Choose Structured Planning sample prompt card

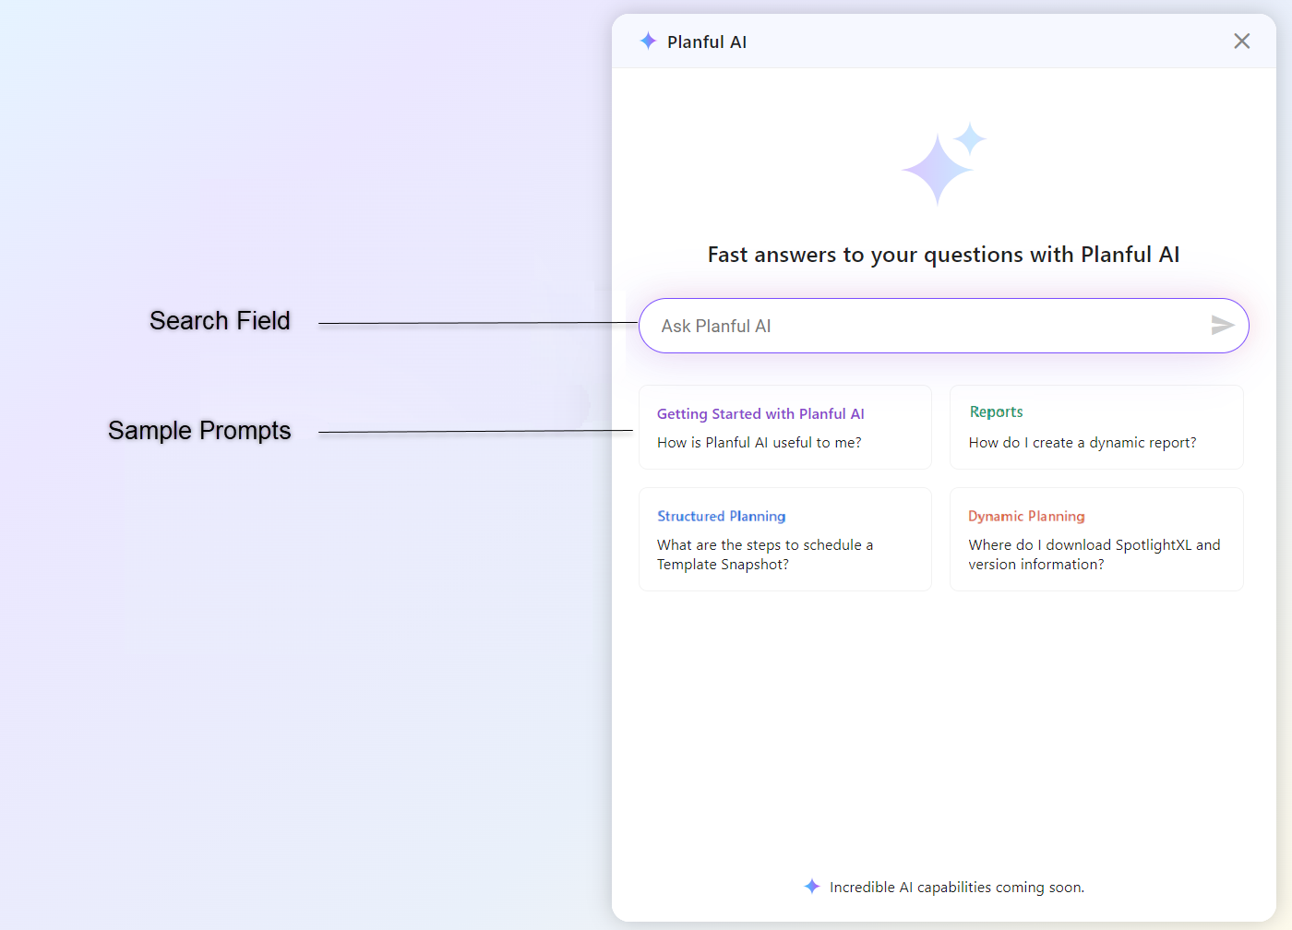point(785,540)
